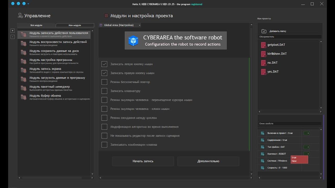Click the no.DAT file icon
335x188 pixels.
point(264,63)
